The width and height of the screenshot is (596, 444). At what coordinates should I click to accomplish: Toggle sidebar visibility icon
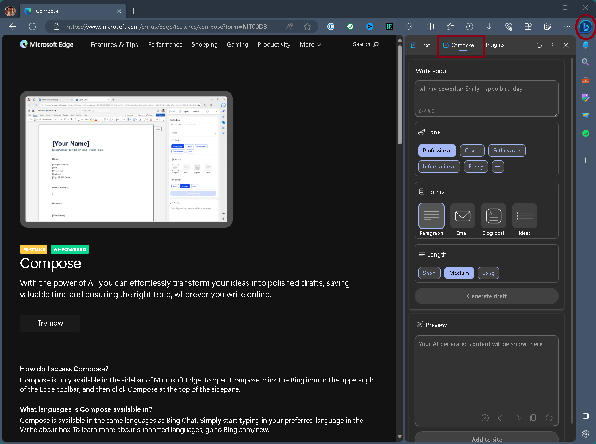pos(586,416)
